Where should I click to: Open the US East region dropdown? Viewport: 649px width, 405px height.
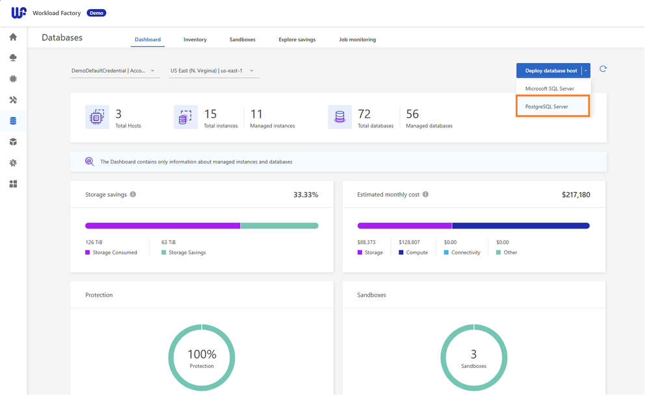pos(213,71)
